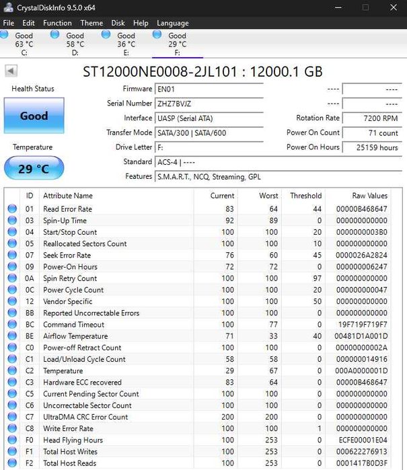
Task: Click the Drive Letter field F:
Action: pyautogui.click(x=209, y=147)
